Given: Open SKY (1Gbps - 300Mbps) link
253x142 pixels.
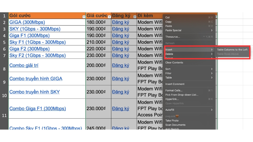Looking at the screenshot, I should coord(35,29).
